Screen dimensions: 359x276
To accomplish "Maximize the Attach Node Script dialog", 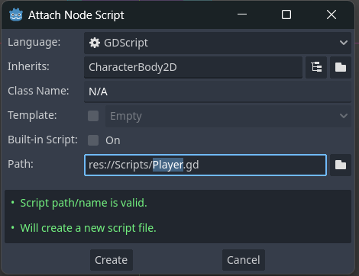I will click(286, 14).
